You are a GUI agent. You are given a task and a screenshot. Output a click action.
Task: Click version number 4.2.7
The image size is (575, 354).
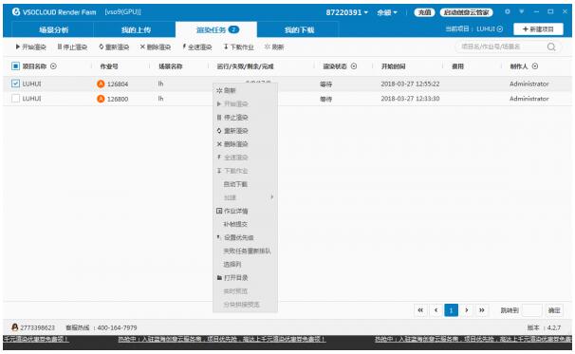coord(554,327)
